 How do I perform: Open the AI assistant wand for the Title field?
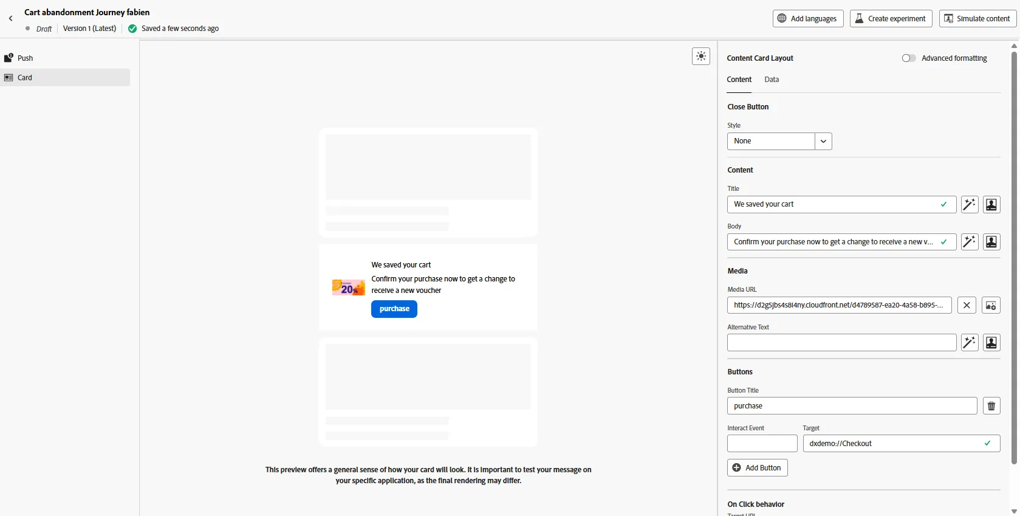point(970,205)
